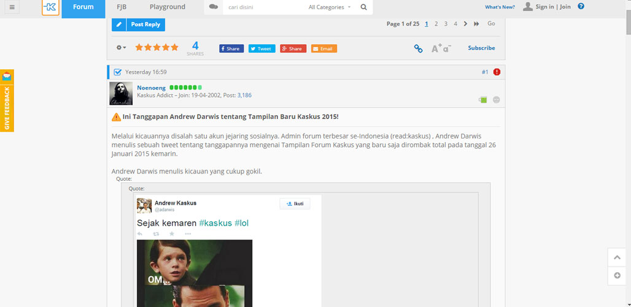Click the orange Email share button
The height and width of the screenshot is (307, 631).
pos(324,48)
